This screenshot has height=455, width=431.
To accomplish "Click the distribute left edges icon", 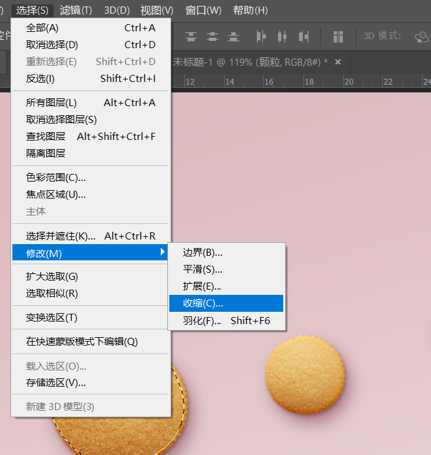I will tap(261, 37).
